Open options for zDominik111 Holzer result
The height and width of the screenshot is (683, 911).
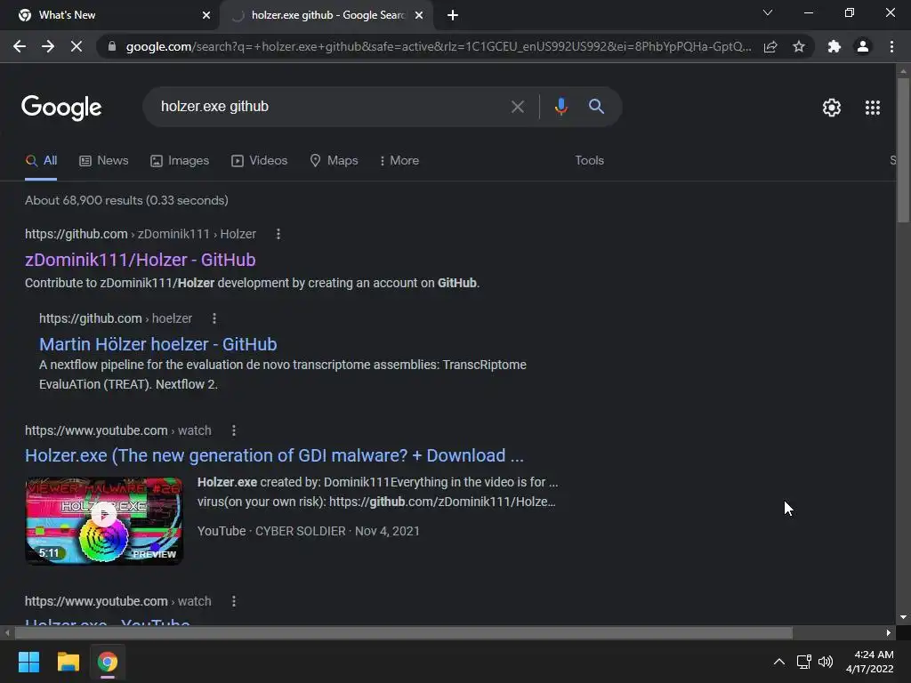[278, 234]
